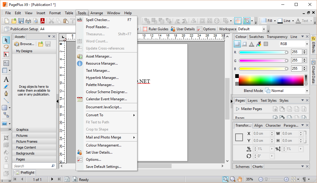This screenshot has height=183, width=317.
Task: Click the Publish as PDF icon
Action: coord(43,21)
